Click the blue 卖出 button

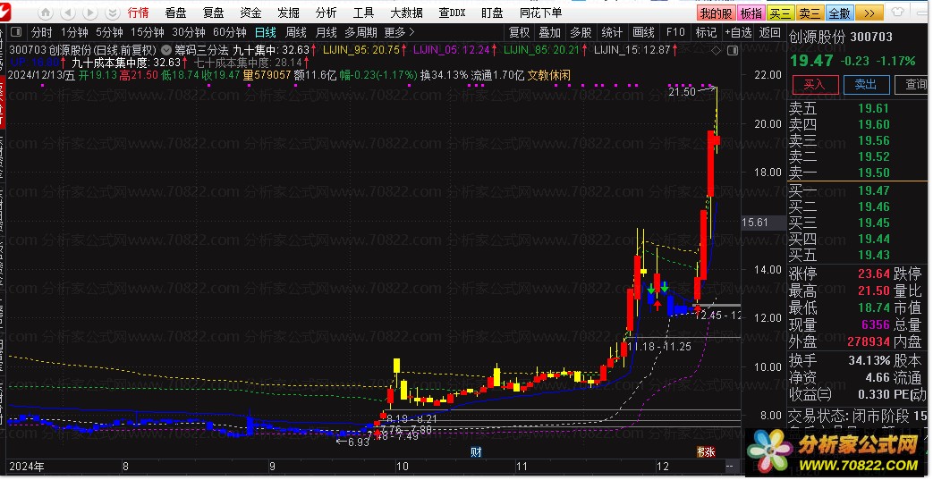866,84
